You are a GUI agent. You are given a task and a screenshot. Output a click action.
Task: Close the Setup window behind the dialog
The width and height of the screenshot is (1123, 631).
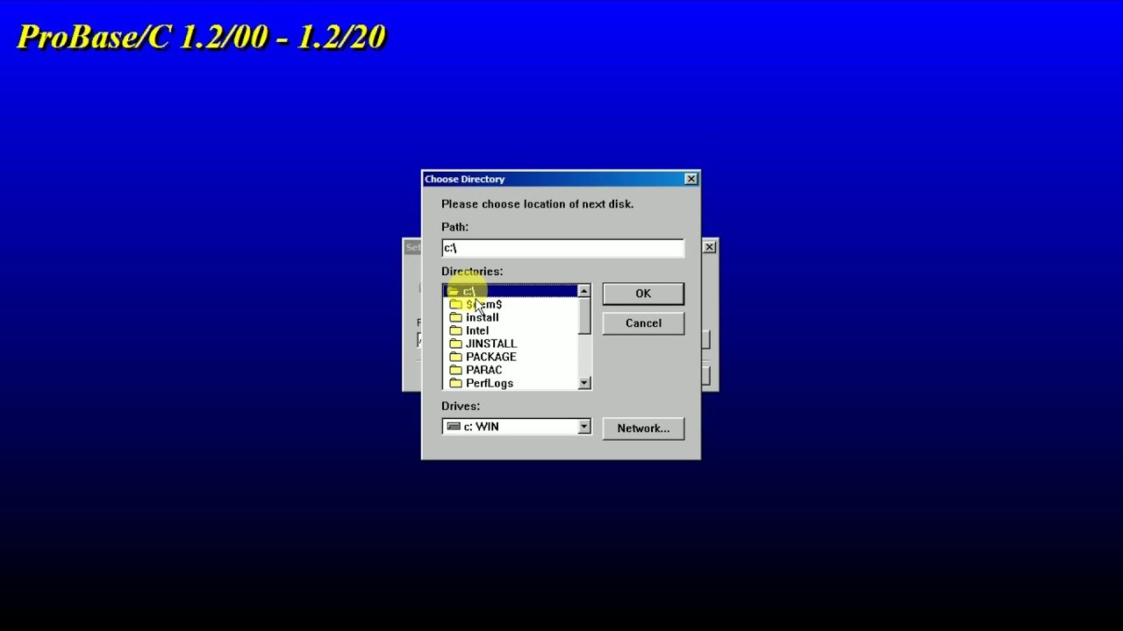[x=710, y=247]
